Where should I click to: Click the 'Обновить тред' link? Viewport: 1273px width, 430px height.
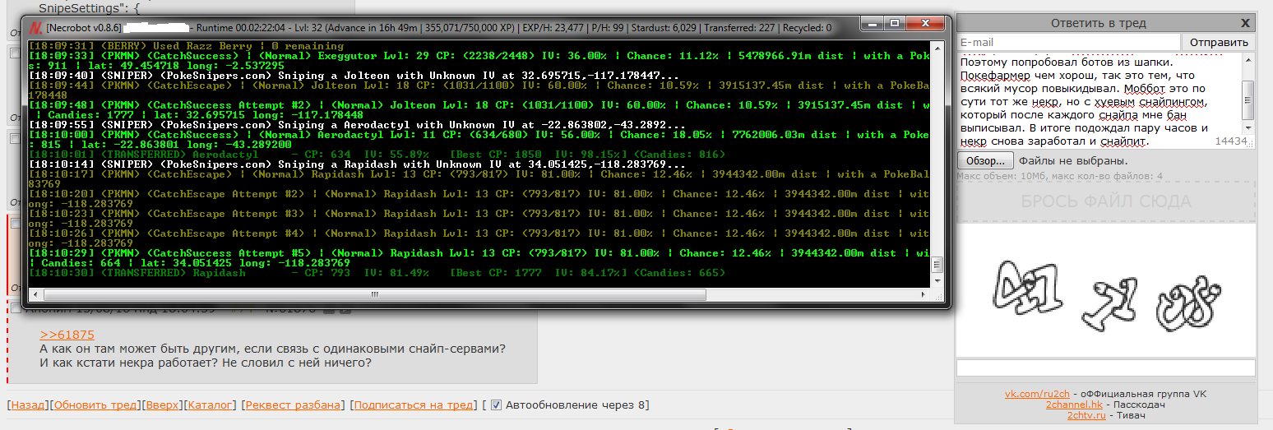[95, 405]
